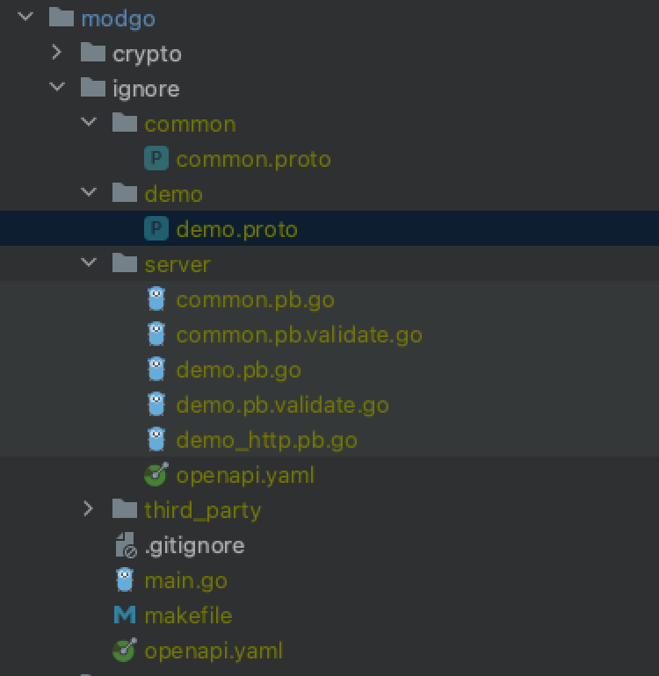
Task: Select the root-level openapi.yaml file
Action: pos(214,651)
